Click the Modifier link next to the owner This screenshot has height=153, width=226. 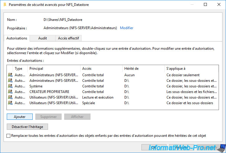pos(126,28)
